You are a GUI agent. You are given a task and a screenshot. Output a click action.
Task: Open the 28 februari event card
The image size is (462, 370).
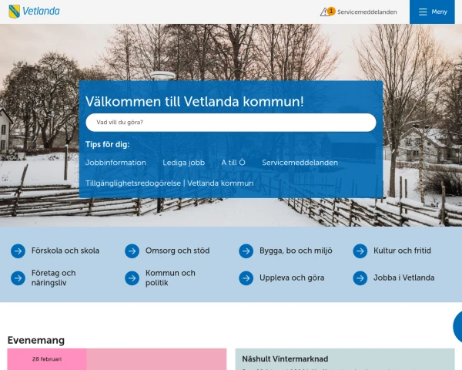117,359
